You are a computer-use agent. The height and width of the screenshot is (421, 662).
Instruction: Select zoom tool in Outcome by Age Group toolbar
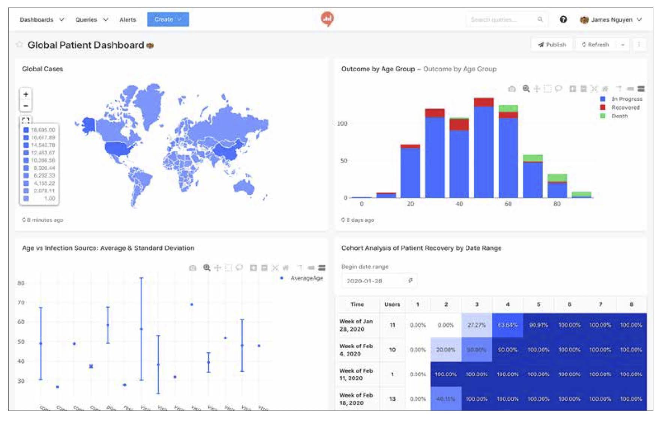click(x=526, y=89)
